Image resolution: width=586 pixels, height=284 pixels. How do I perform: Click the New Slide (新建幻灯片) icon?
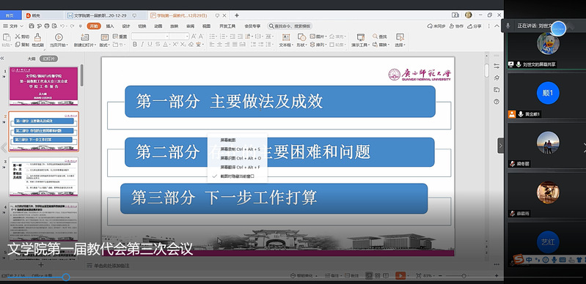(x=85, y=37)
